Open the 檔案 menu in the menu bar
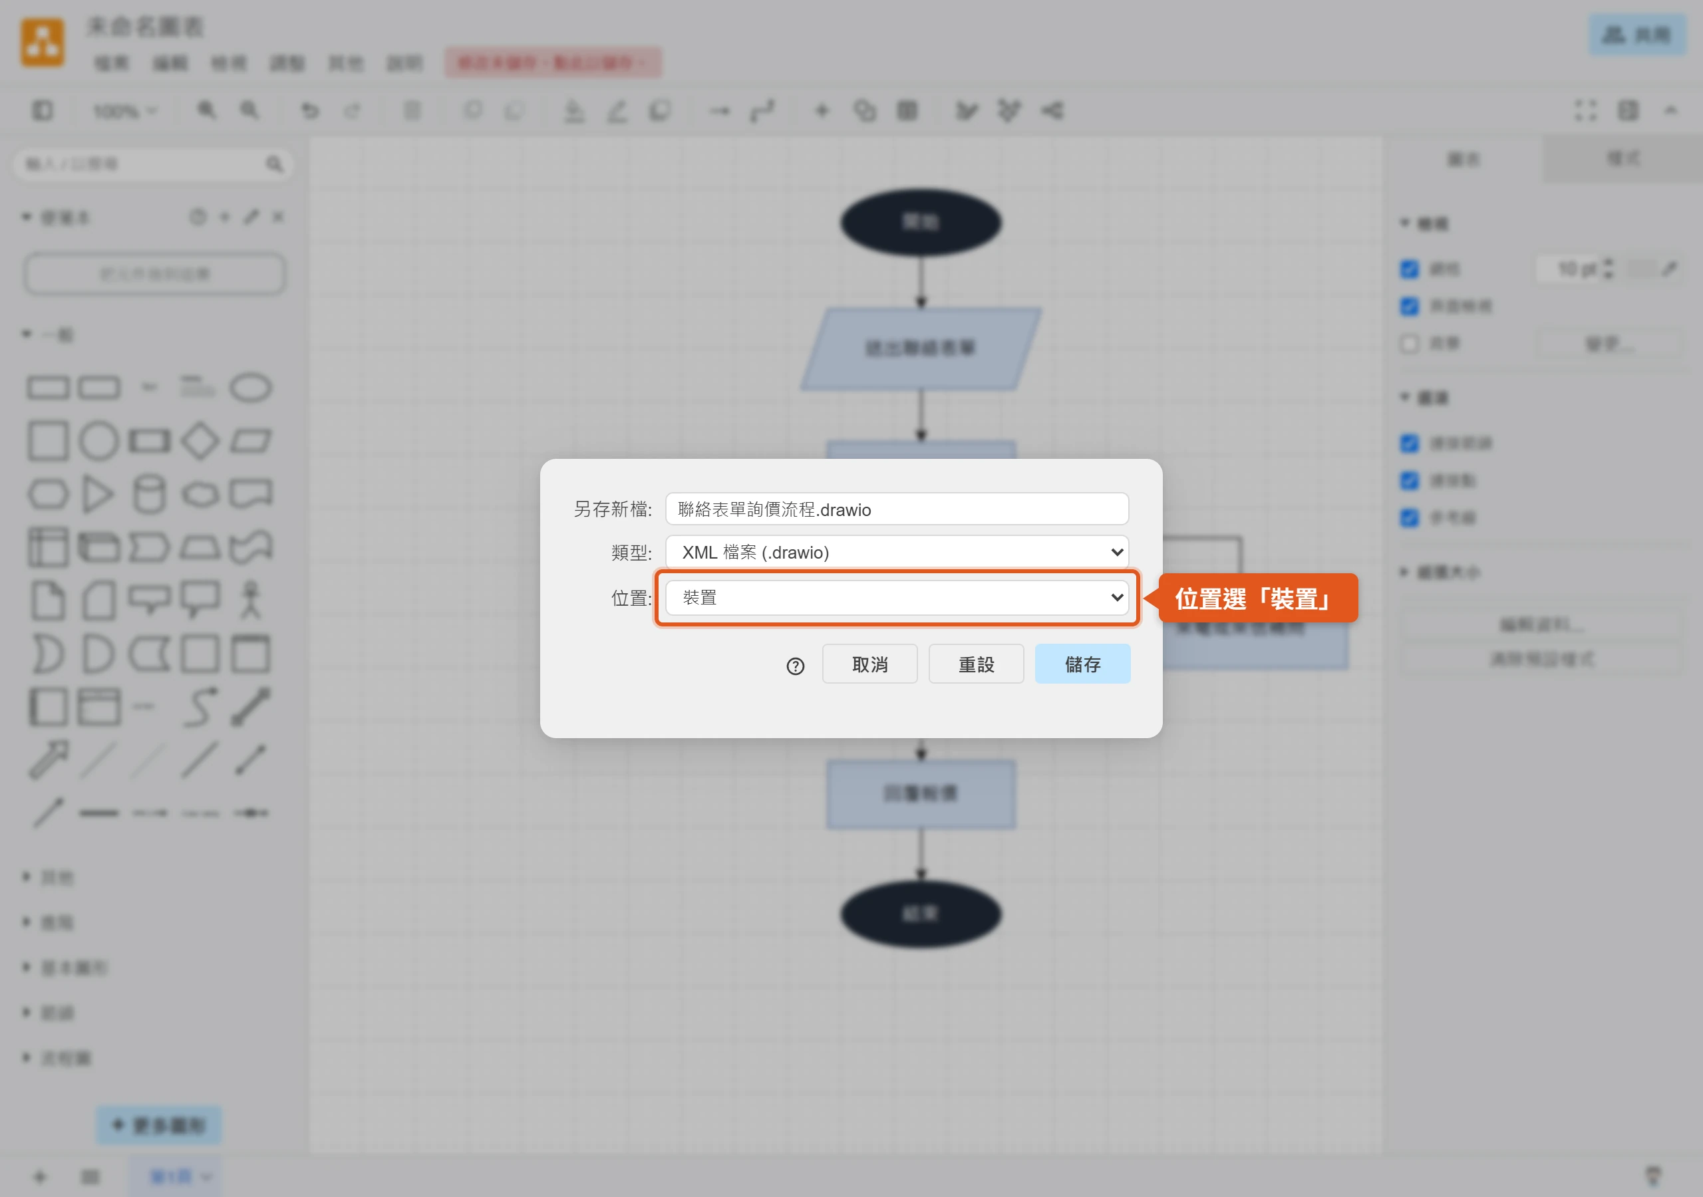Image resolution: width=1703 pixels, height=1197 pixels. pyautogui.click(x=112, y=63)
